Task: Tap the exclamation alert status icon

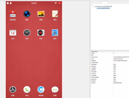Action: pyautogui.click(x=8, y=3)
